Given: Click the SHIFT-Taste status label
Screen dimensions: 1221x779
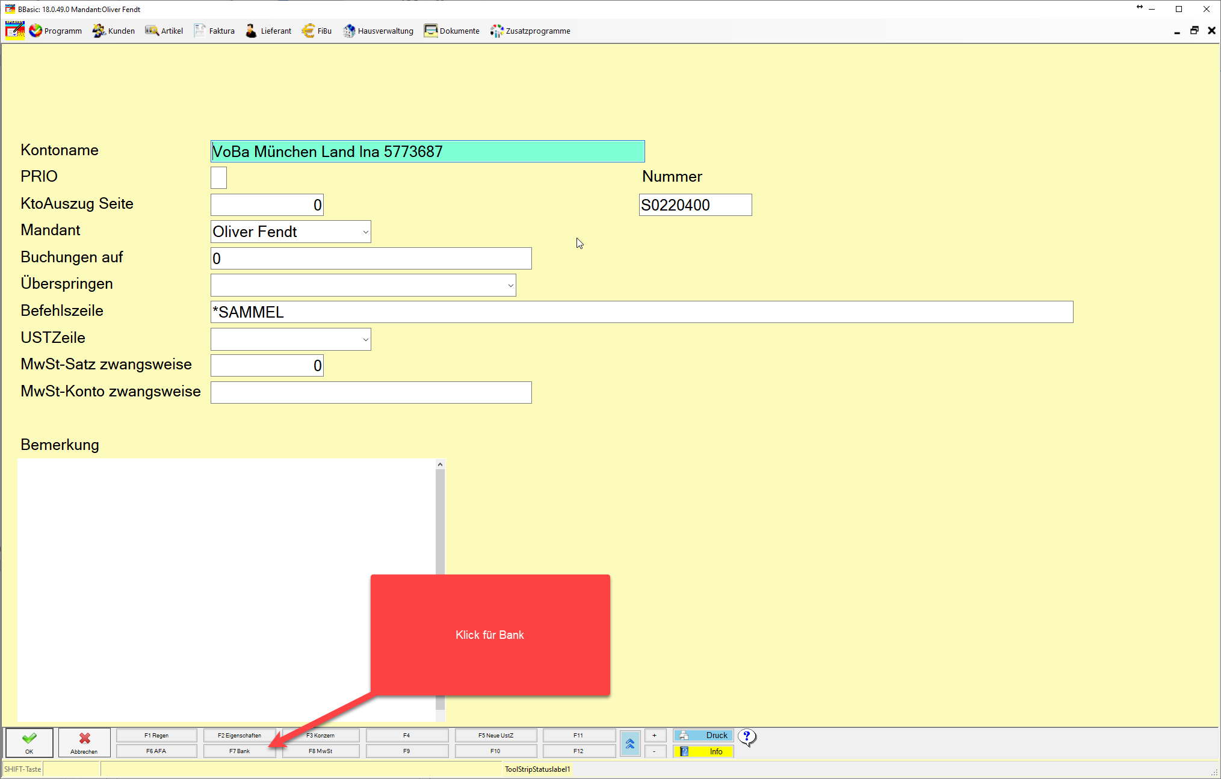Looking at the screenshot, I should coord(23,769).
